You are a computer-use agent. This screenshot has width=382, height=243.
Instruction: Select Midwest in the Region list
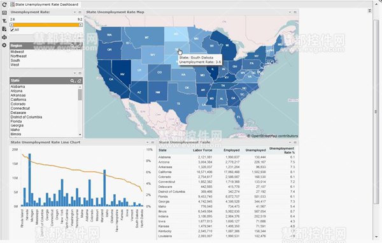point(17,51)
